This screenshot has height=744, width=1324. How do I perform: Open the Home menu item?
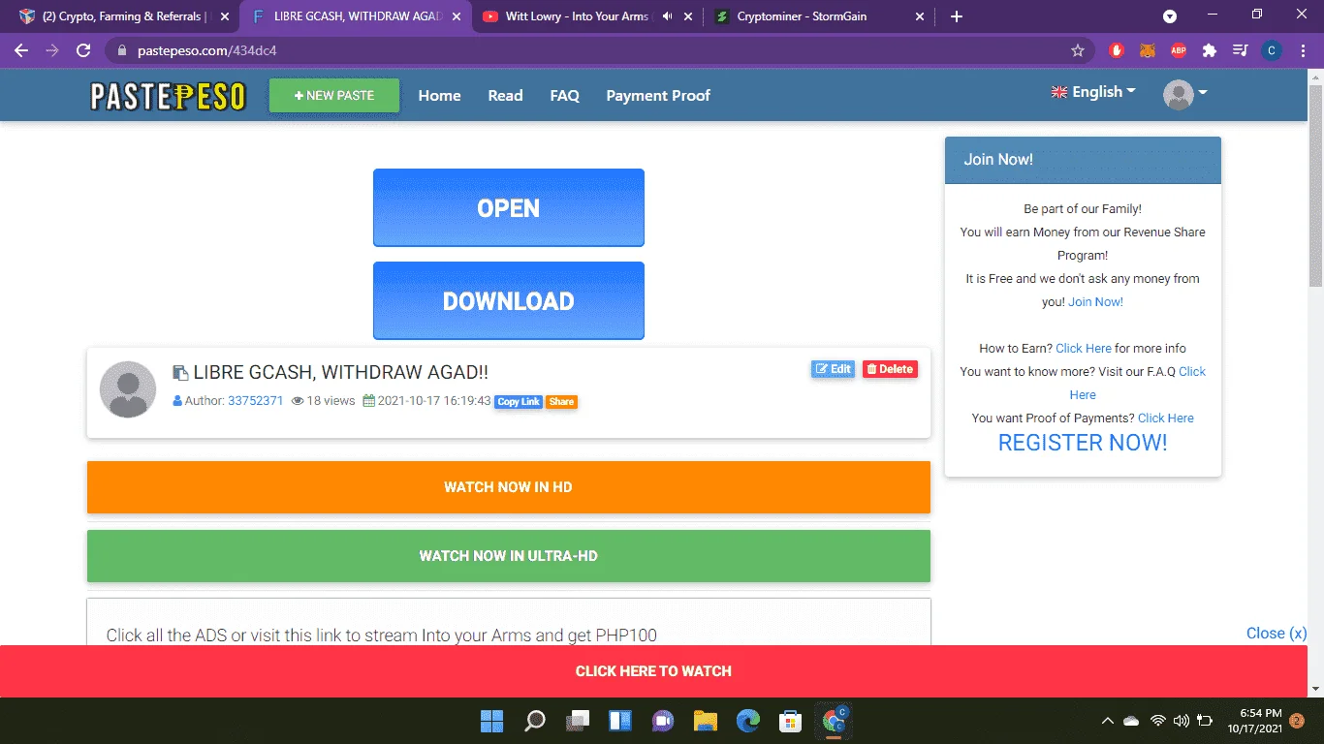tap(439, 95)
